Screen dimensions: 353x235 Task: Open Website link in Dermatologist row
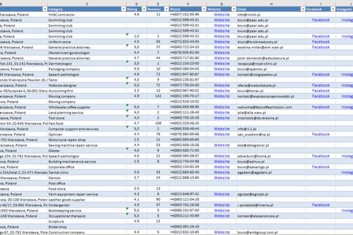click(222, 64)
